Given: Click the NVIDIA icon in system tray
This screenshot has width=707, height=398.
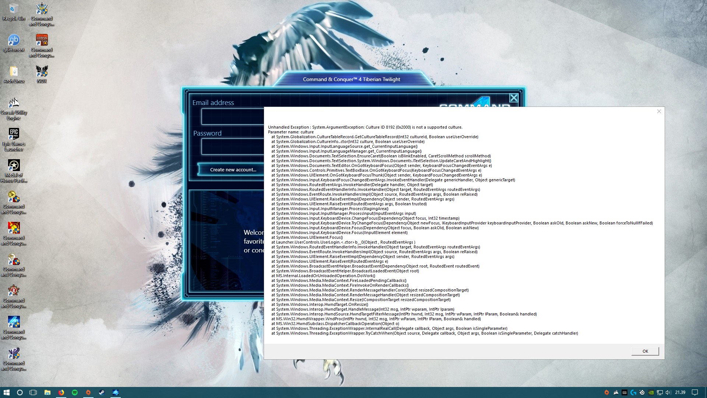Looking at the screenshot, I should 651,392.
